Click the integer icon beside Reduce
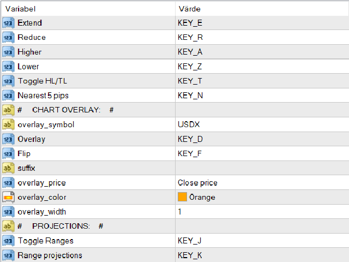The height and width of the screenshot is (262, 349). pos(8,38)
